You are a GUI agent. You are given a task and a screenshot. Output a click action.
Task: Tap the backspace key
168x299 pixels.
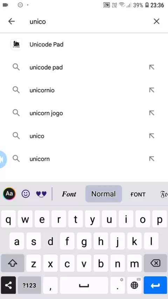click(x=155, y=263)
